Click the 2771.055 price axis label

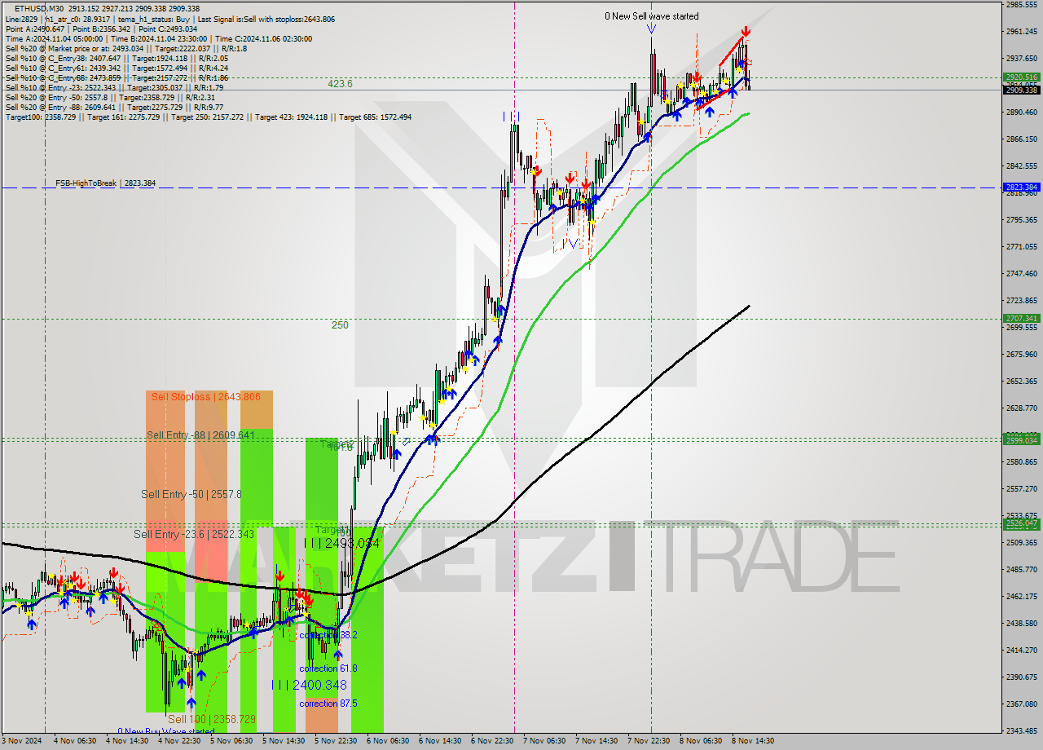point(1022,247)
